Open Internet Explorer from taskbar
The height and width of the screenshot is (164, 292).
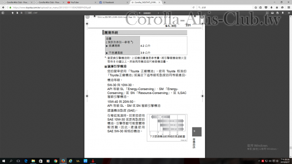pos(71,161)
